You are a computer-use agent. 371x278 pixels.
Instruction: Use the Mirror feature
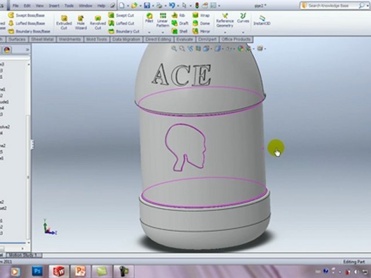pyautogui.click(x=201, y=31)
